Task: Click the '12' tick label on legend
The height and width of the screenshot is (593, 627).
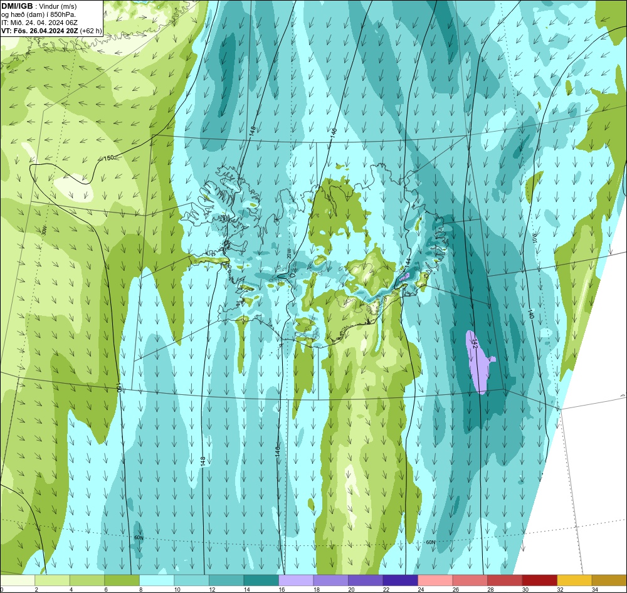Action: [213, 589]
